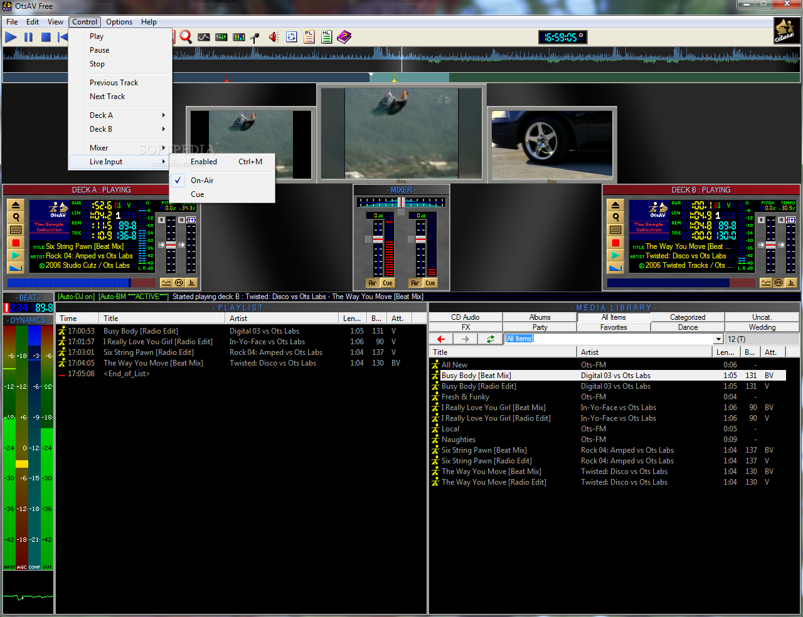Open the File menu
803x617 pixels.
point(12,22)
